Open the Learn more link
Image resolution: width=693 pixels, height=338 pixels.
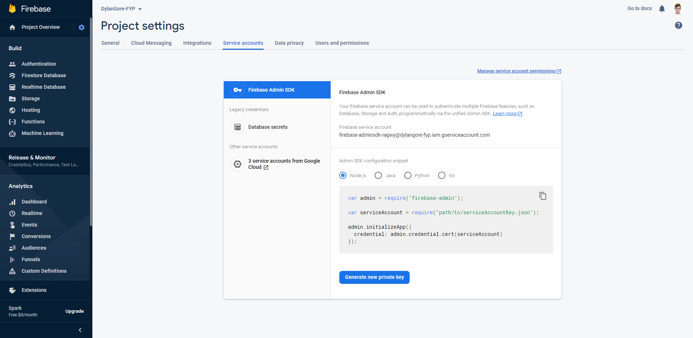pyautogui.click(x=507, y=114)
